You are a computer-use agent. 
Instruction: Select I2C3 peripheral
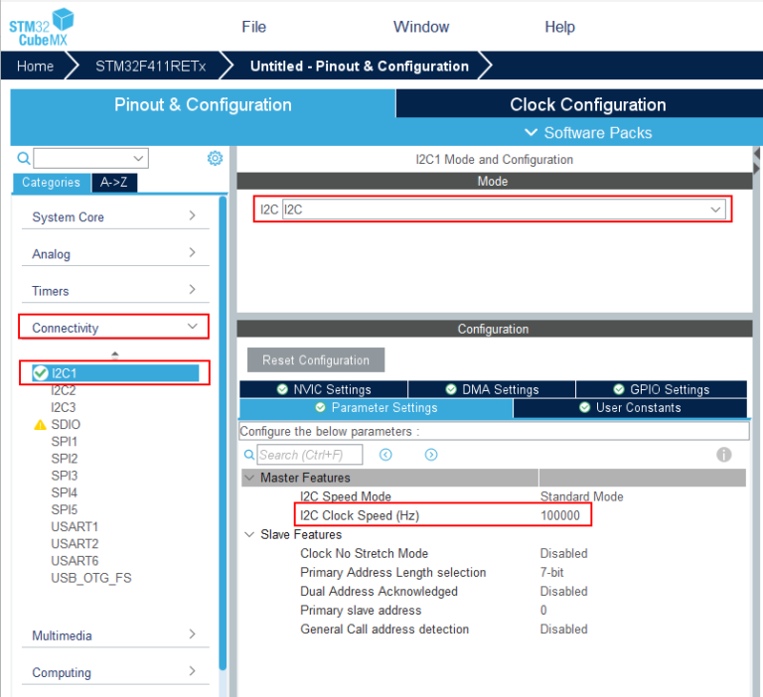coord(64,407)
